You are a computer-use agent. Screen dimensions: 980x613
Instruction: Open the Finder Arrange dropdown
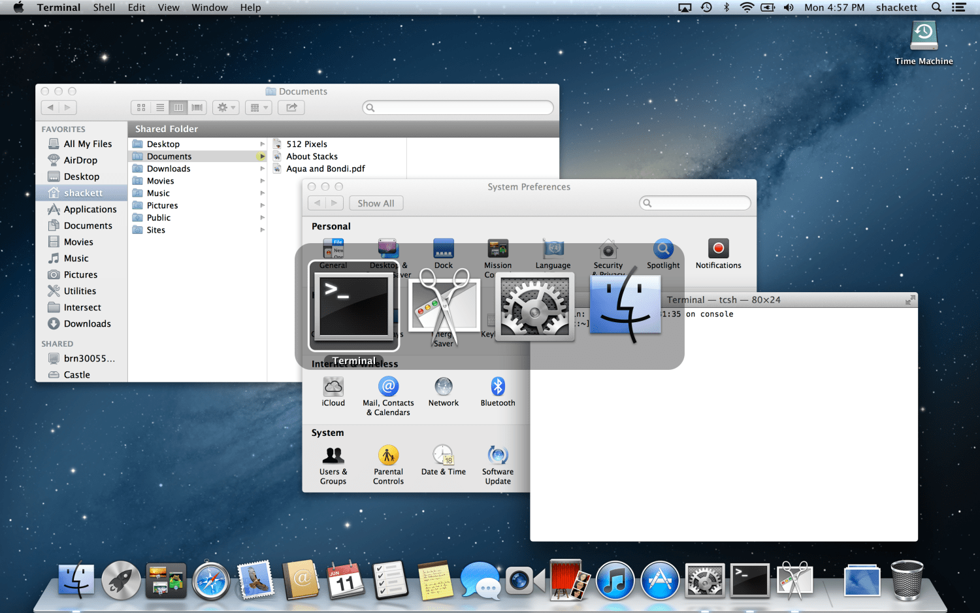[x=259, y=107]
